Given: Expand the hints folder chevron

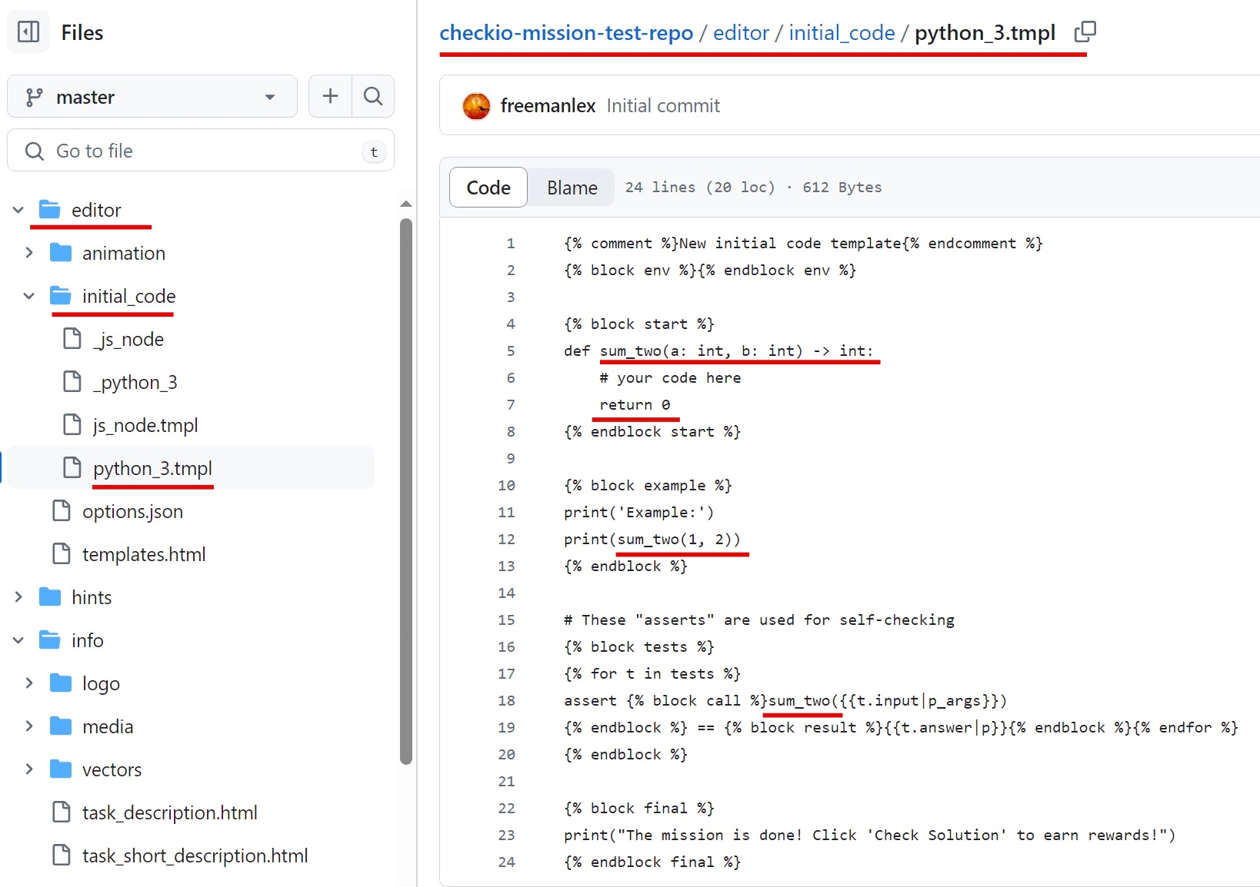Looking at the screenshot, I should tap(18, 597).
